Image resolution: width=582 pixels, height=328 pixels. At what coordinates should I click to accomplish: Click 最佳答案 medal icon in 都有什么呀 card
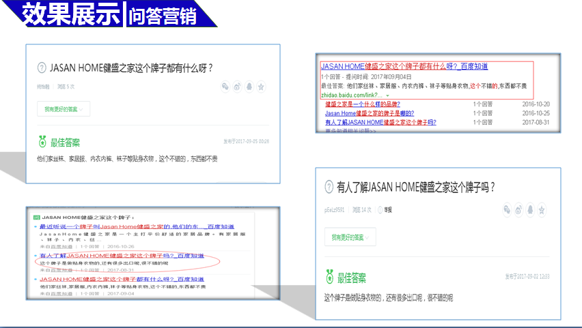point(42,142)
